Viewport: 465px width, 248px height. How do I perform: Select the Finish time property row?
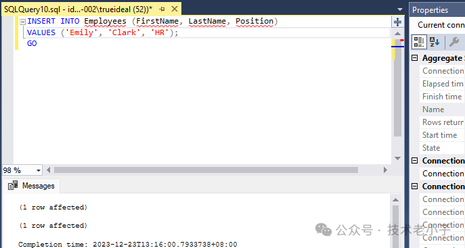[442, 97]
